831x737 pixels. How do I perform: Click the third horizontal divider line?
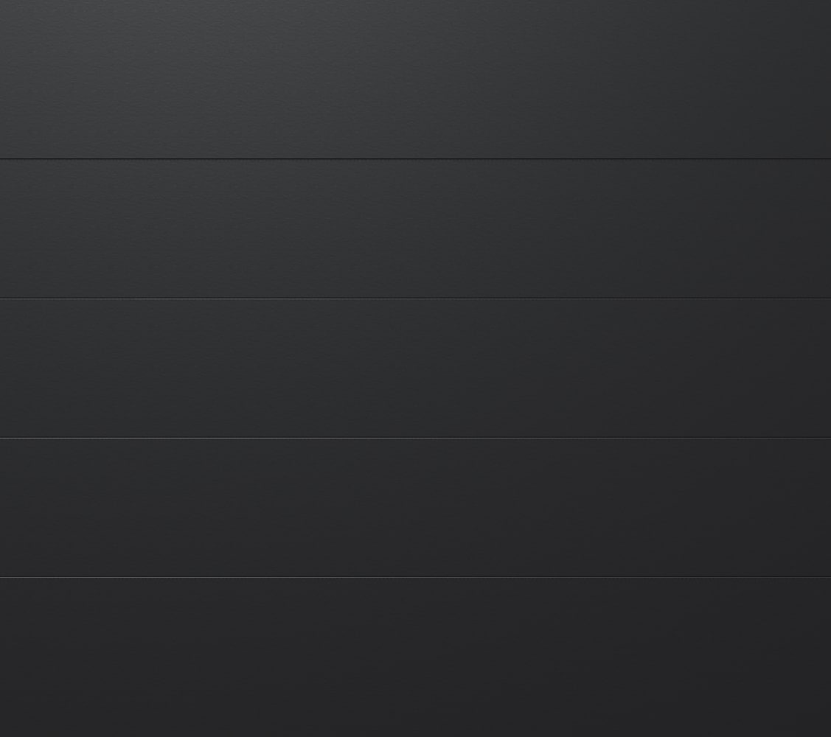coord(416,438)
